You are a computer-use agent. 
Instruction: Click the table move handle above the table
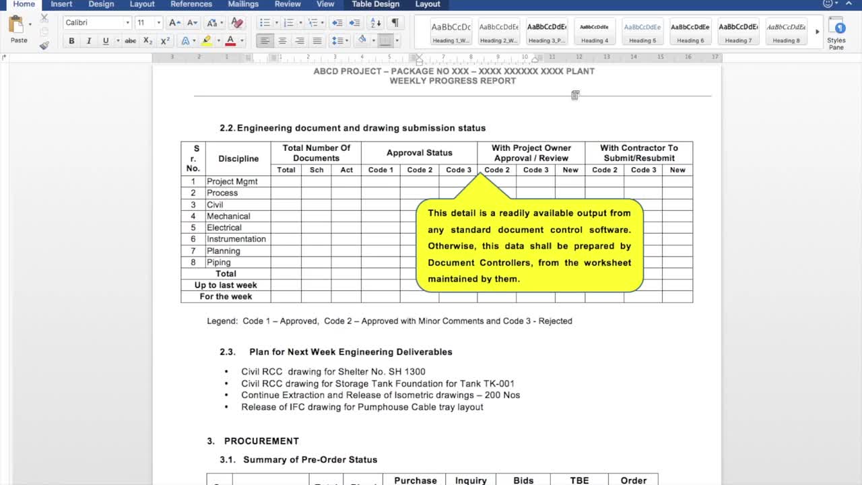pos(575,96)
